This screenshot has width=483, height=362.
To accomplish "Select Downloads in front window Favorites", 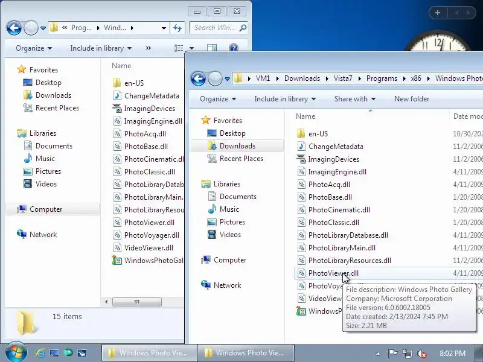I will click(237, 145).
